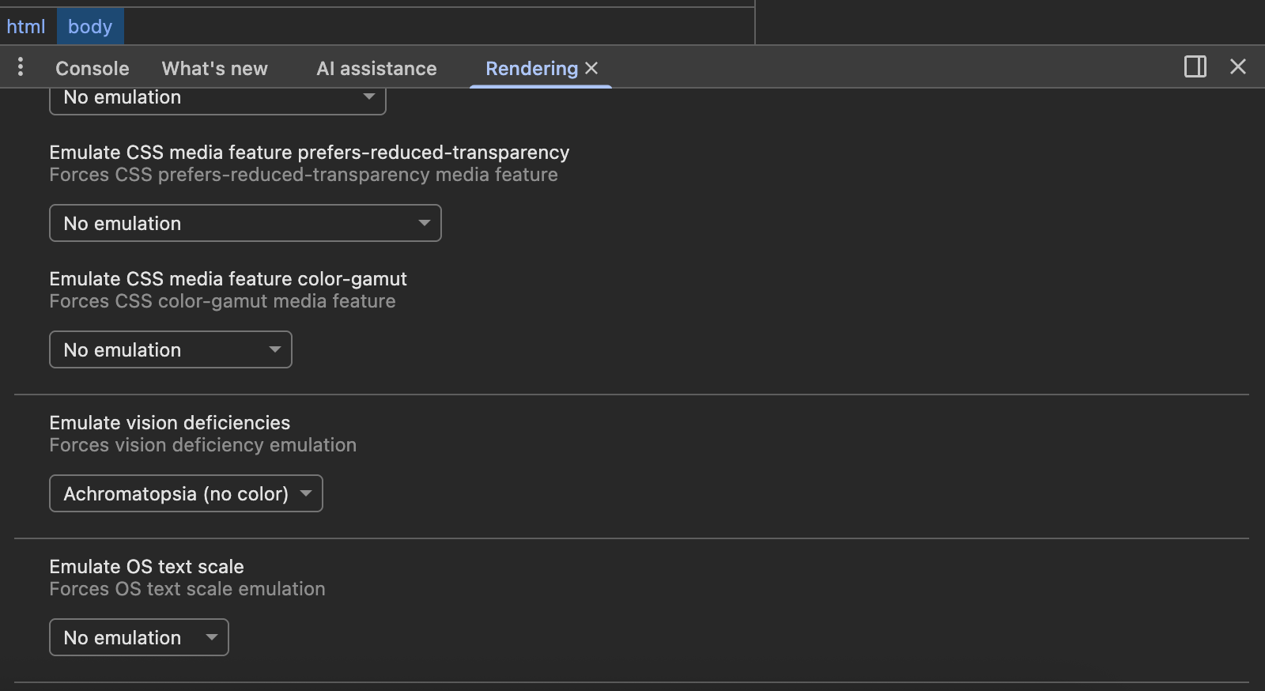Open the Achromatopsia vision deficiency dropdown

[x=186, y=494]
